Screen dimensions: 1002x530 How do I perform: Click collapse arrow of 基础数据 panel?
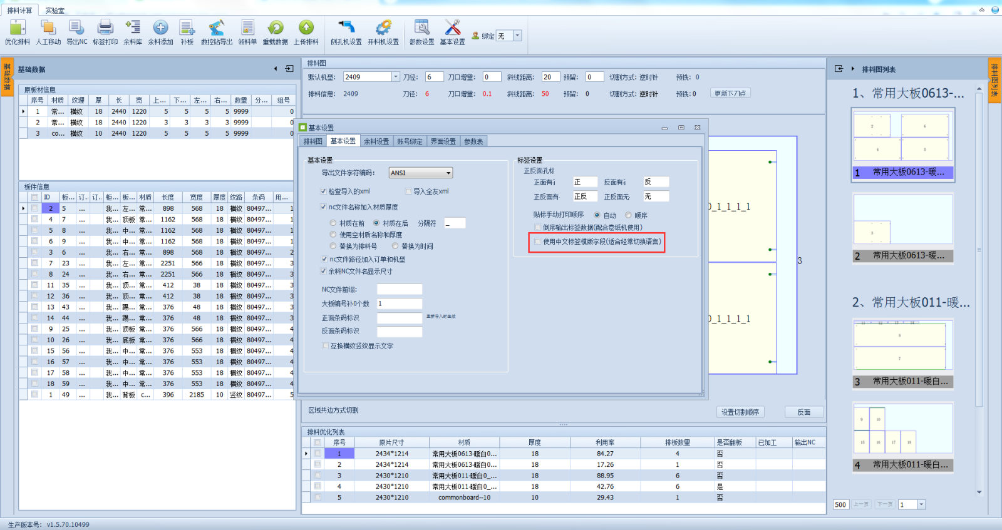(x=276, y=69)
